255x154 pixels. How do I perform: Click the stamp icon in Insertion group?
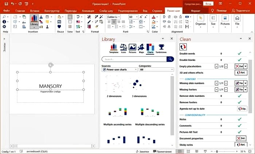(47, 27)
